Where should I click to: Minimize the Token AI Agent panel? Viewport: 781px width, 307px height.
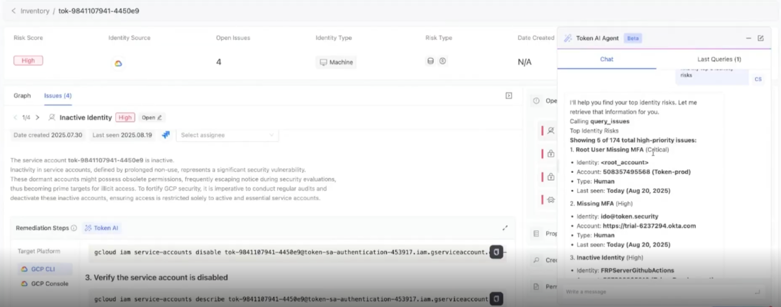coord(748,38)
